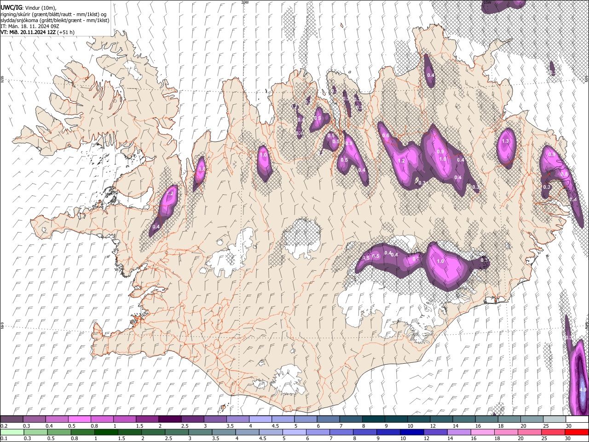
Task: Pick the dark teal 8 swatch, top legend row
Action: (x=374, y=419)
